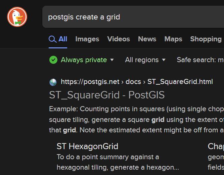
Task: Click the ST_SquareGrid.html part of the result URL
Action: tap(180, 82)
